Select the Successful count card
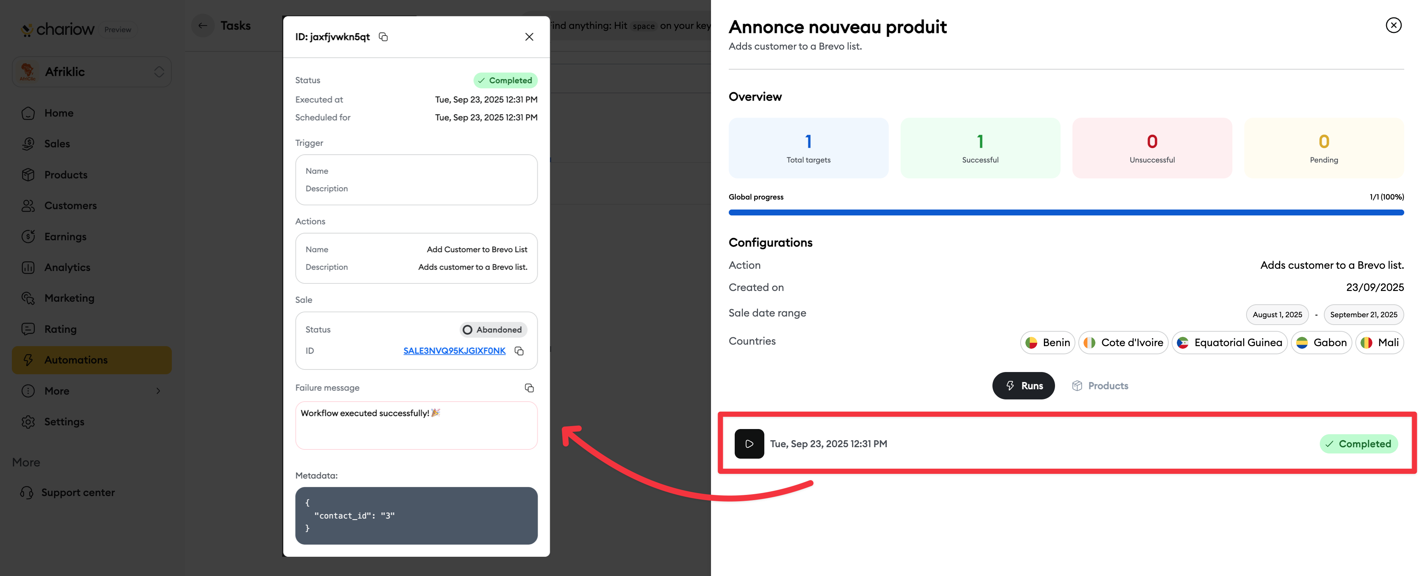 click(x=980, y=148)
